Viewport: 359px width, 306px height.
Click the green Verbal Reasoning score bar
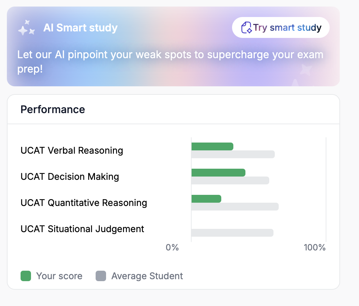pos(212,146)
